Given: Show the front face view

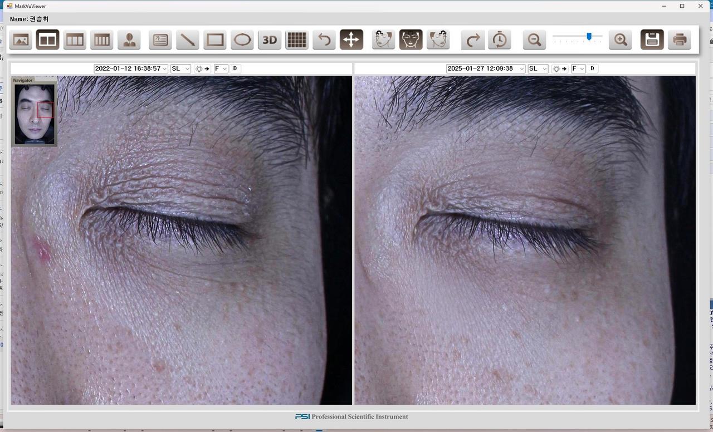Looking at the screenshot, I should click(x=411, y=40).
